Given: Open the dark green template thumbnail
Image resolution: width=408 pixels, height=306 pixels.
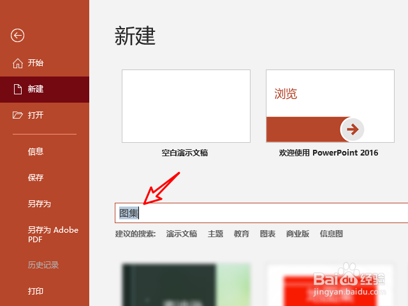Looking at the screenshot, I should click(x=186, y=285).
